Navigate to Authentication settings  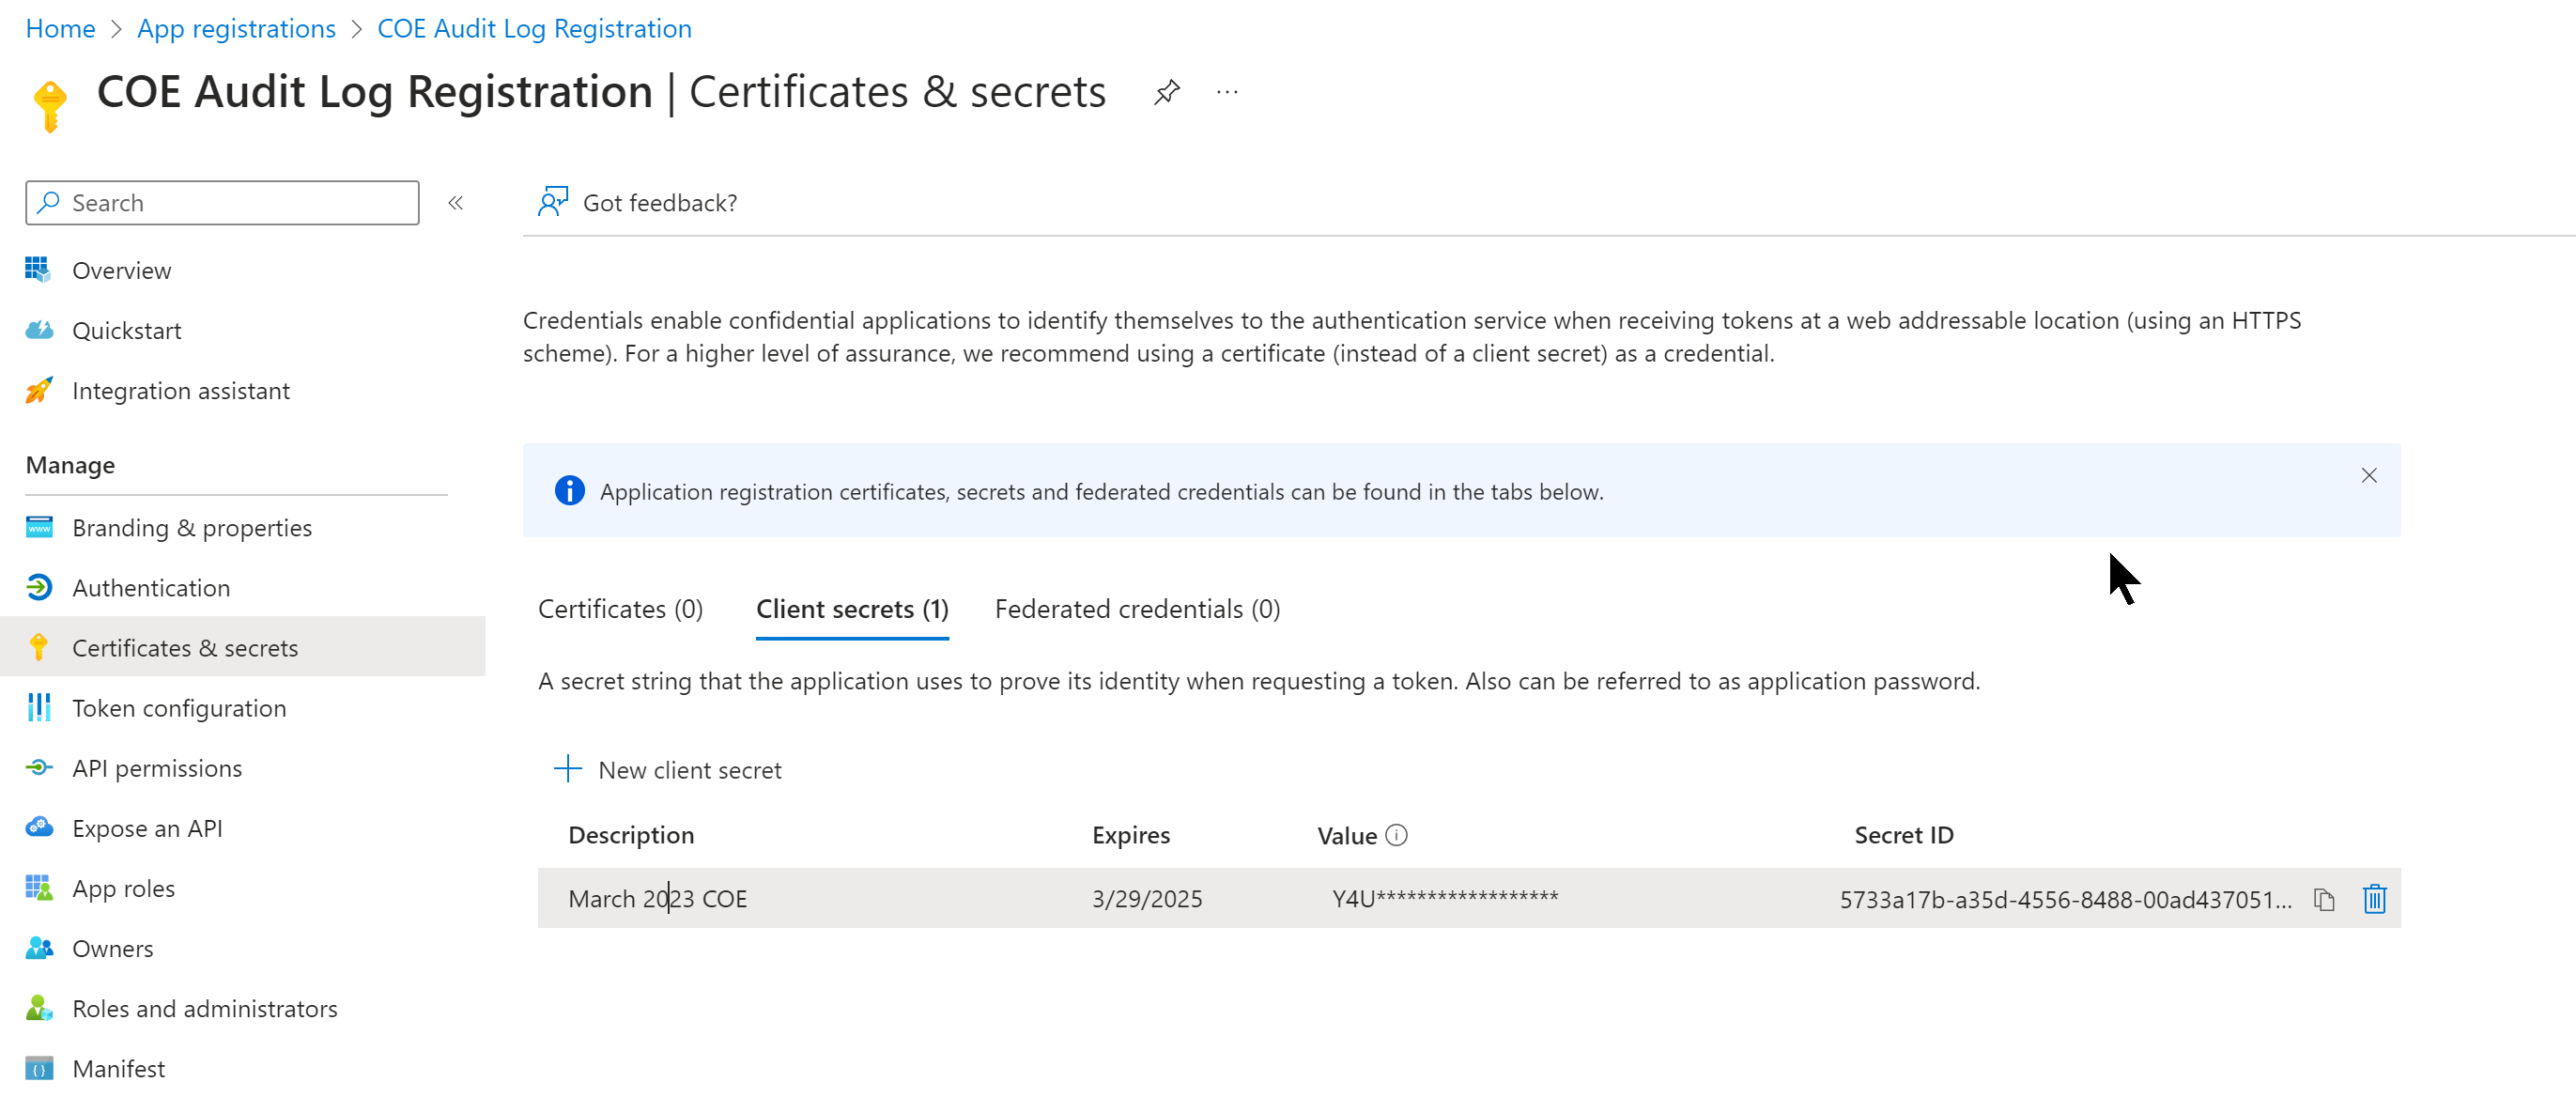pos(151,587)
